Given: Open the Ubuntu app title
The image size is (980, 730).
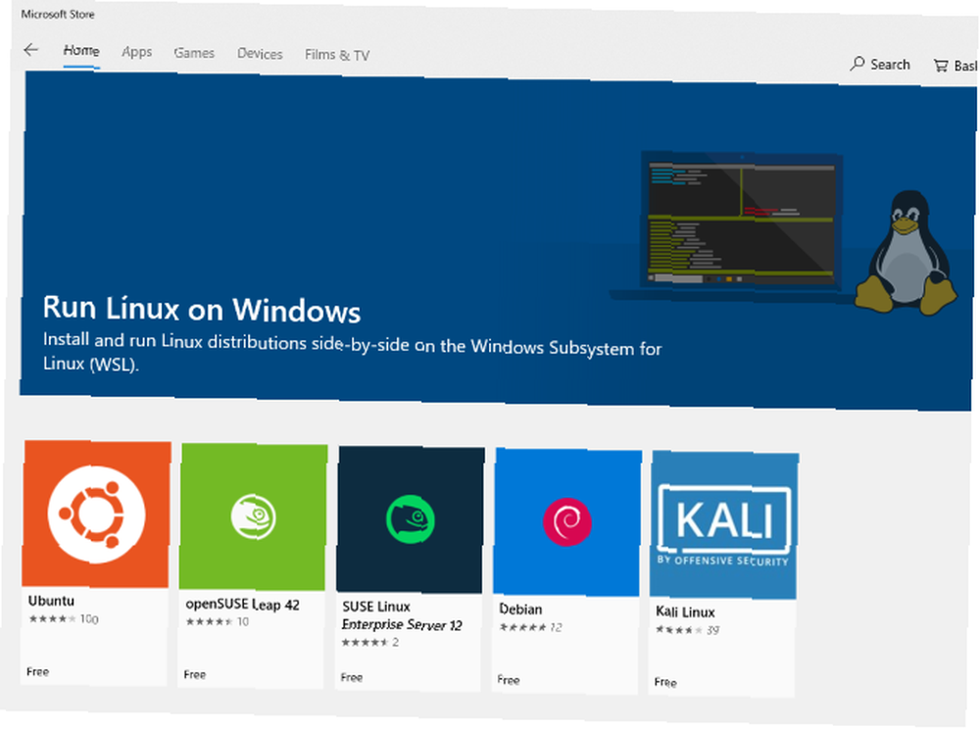Looking at the screenshot, I should [x=51, y=601].
